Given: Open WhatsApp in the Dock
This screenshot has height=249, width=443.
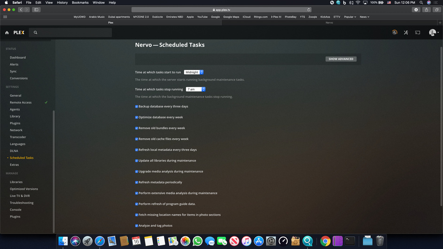Looking at the screenshot, I should point(197,241).
